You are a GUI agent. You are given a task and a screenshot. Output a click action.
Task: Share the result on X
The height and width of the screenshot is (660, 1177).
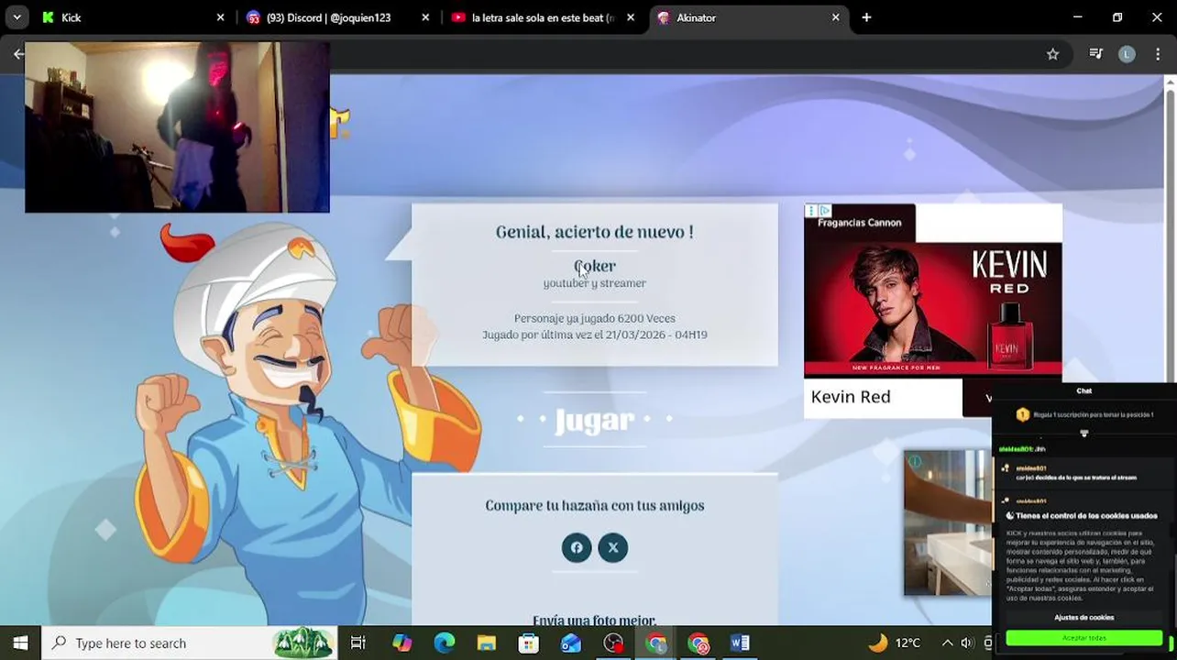pyautogui.click(x=613, y=547)
